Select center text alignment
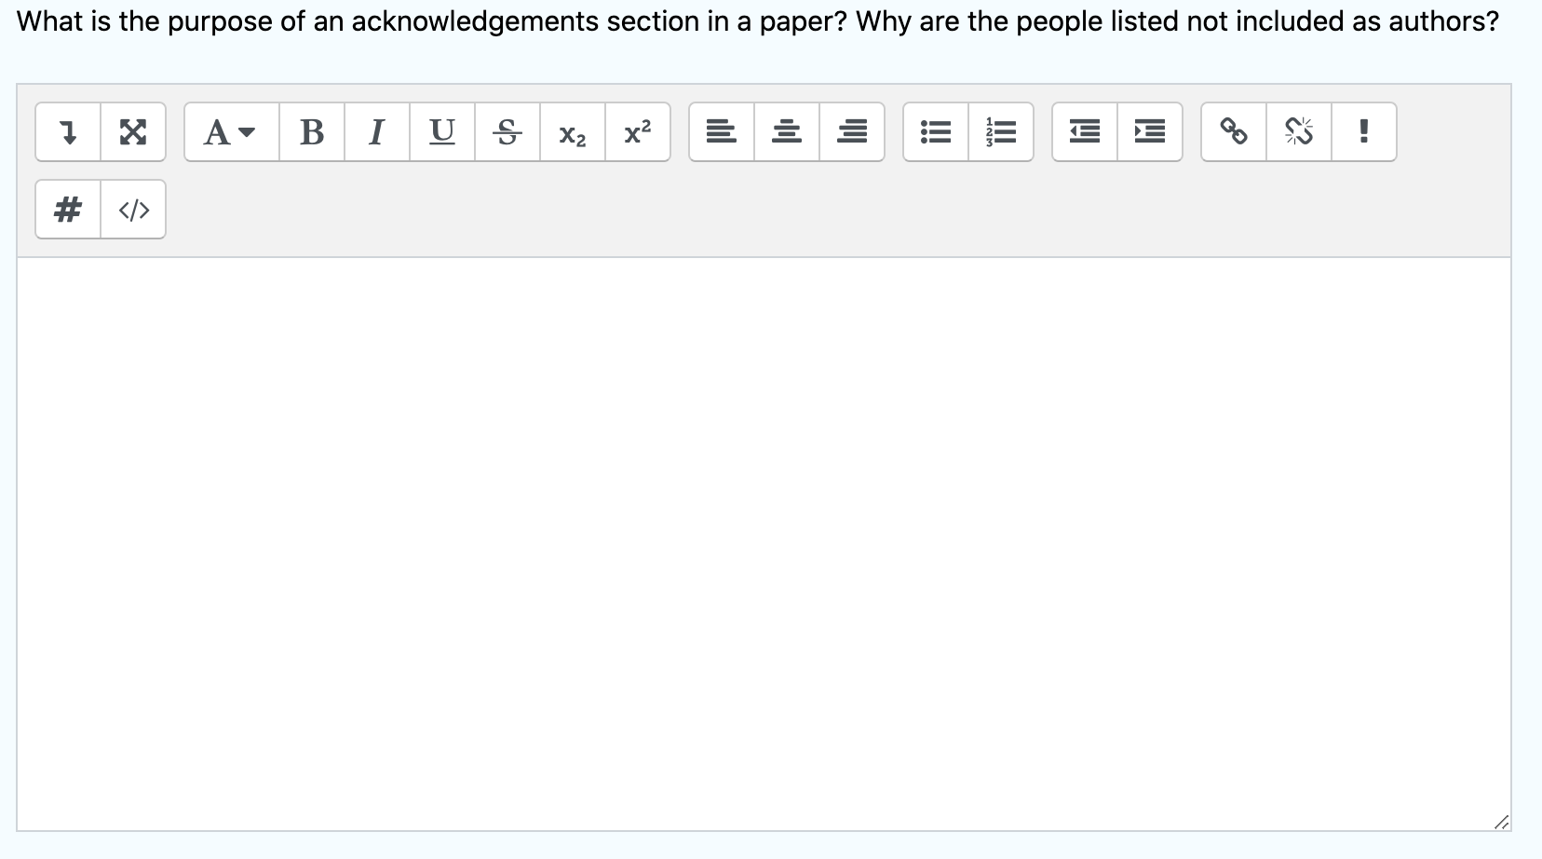The image size is (1542, 859). (x=787, y=132)
